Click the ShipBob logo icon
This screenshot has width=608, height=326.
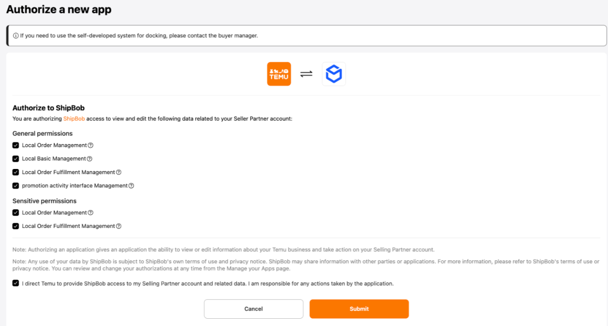pos(333,73)
